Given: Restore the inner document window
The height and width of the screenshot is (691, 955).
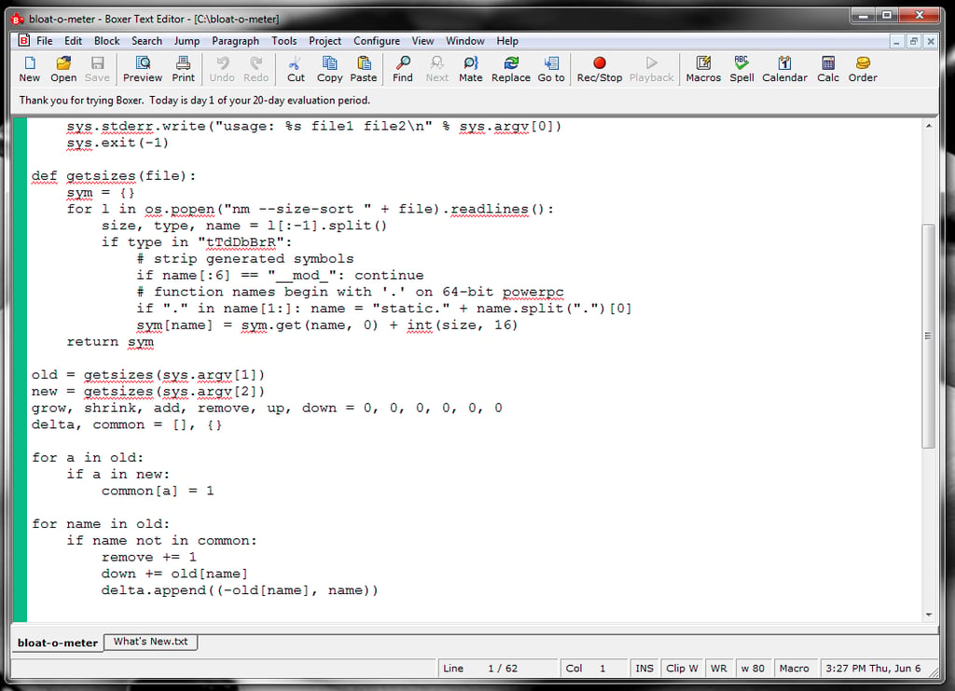Looking at the screenshot, I should [x=914, y=41].
